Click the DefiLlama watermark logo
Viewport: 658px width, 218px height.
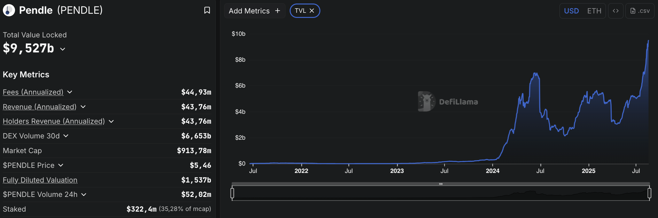427,101
